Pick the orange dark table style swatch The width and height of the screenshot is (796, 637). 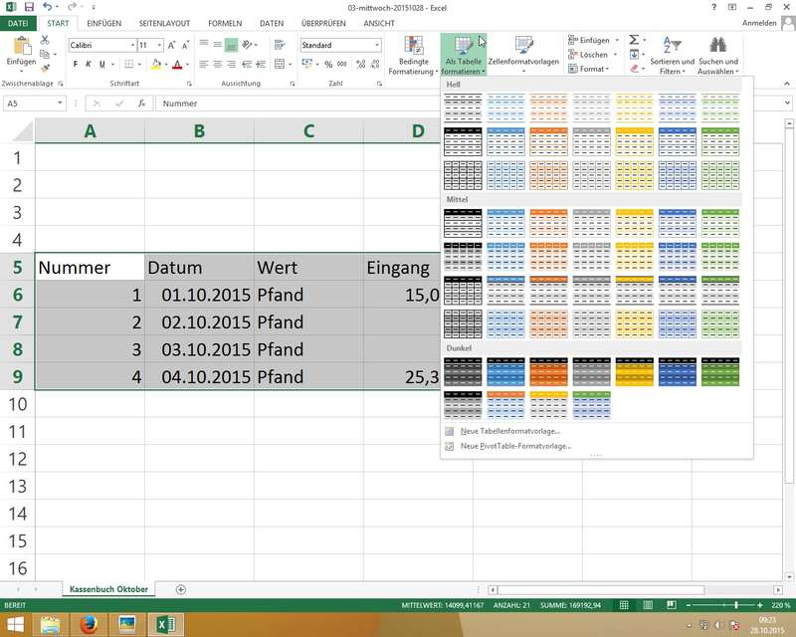[x=547, y=370]
